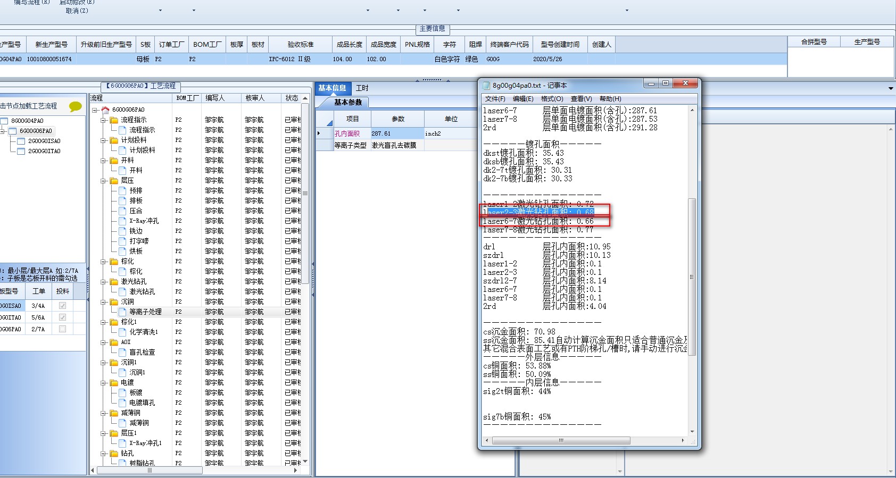Viewport: 896px width, 478px height.
Task: Click the 沉铜 folder icon
Action: click(114, 302)
